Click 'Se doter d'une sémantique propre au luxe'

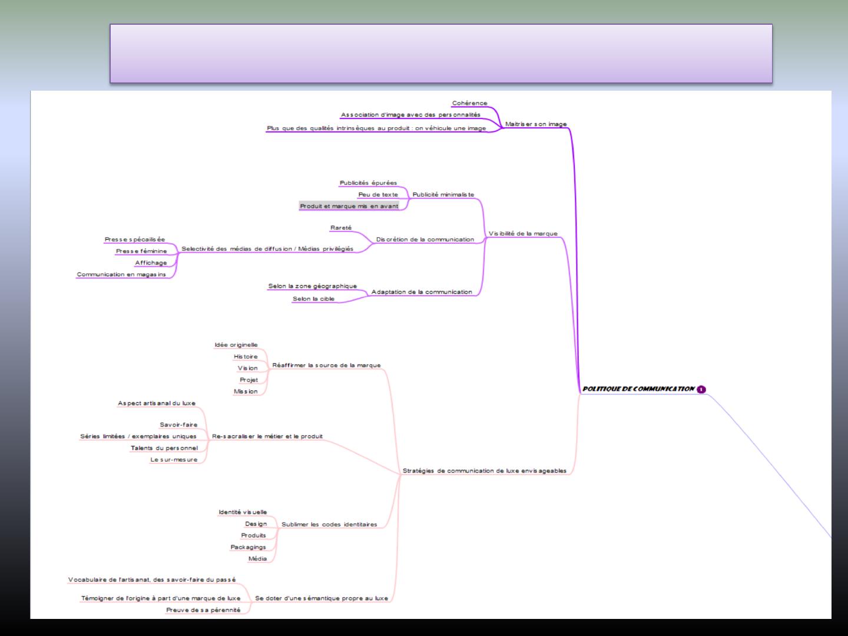pyautogui.click(x=322, y=598)
